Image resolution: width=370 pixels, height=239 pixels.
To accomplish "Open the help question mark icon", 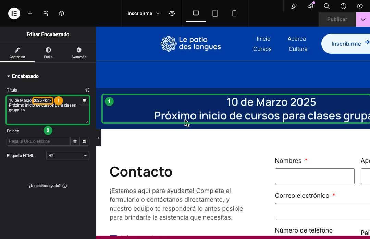I will 343,6.
